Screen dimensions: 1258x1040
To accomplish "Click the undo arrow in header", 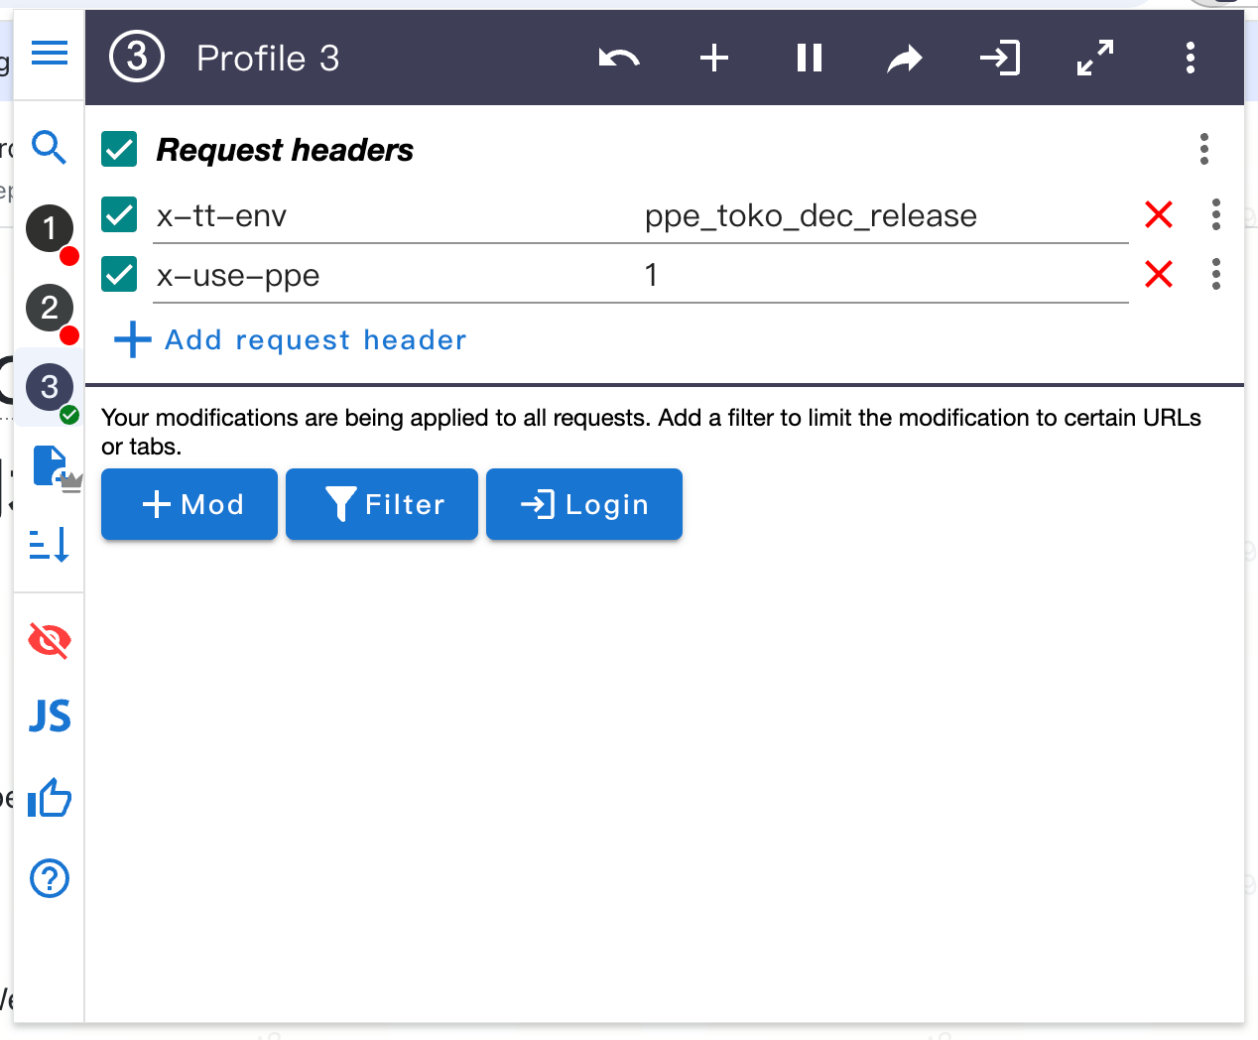I will [619, 58].
